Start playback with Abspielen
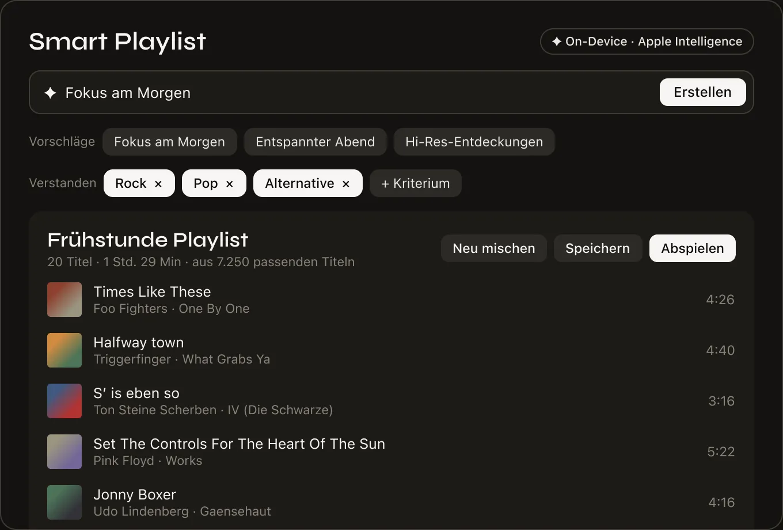Image resolution: width=783 pixels, height=530 pixels. 693,248
